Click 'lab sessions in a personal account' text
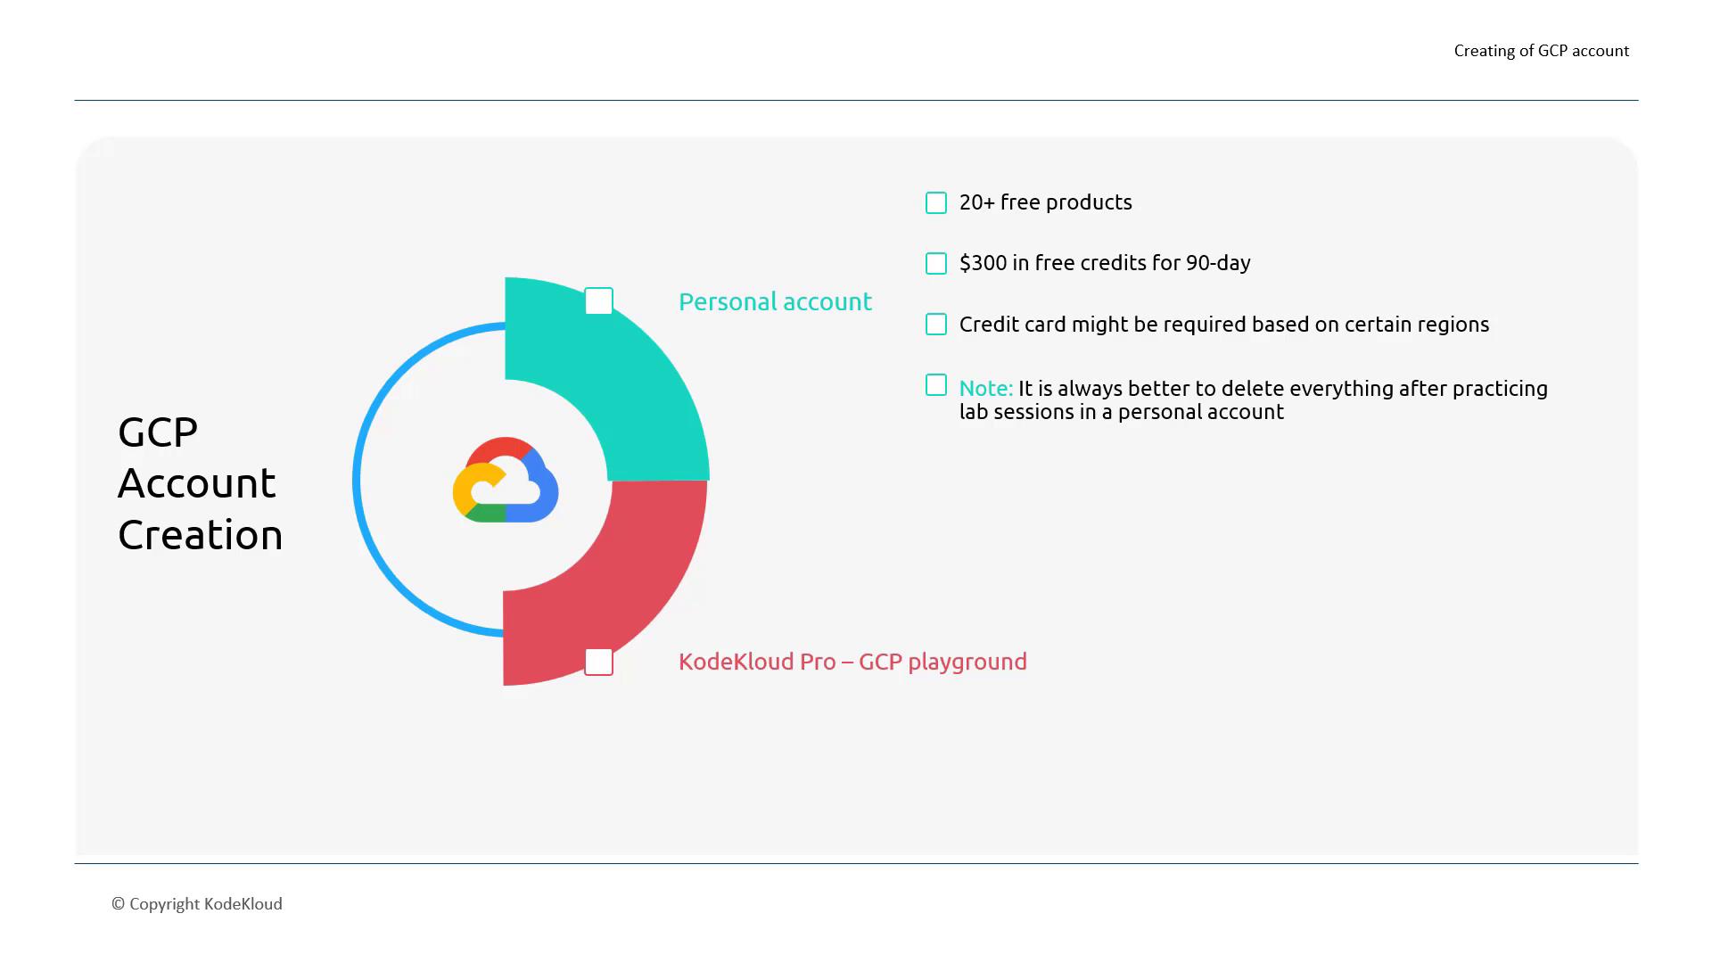Screen dimensions: 1712x963 [x=1121, y=412]
